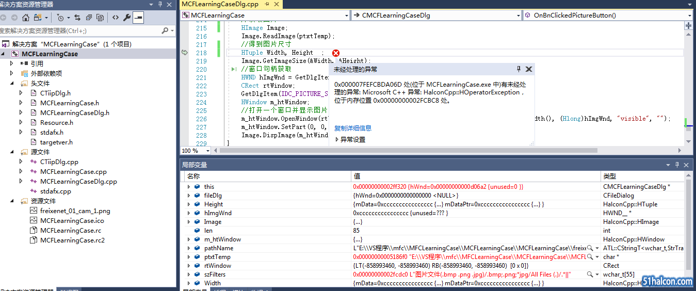Click the View Code icon
The image size is (696, 291).
coord(115,18)
